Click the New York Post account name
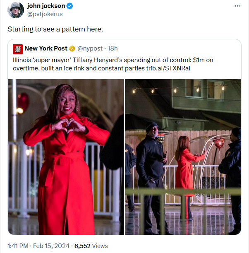 [x=46, y=48]
